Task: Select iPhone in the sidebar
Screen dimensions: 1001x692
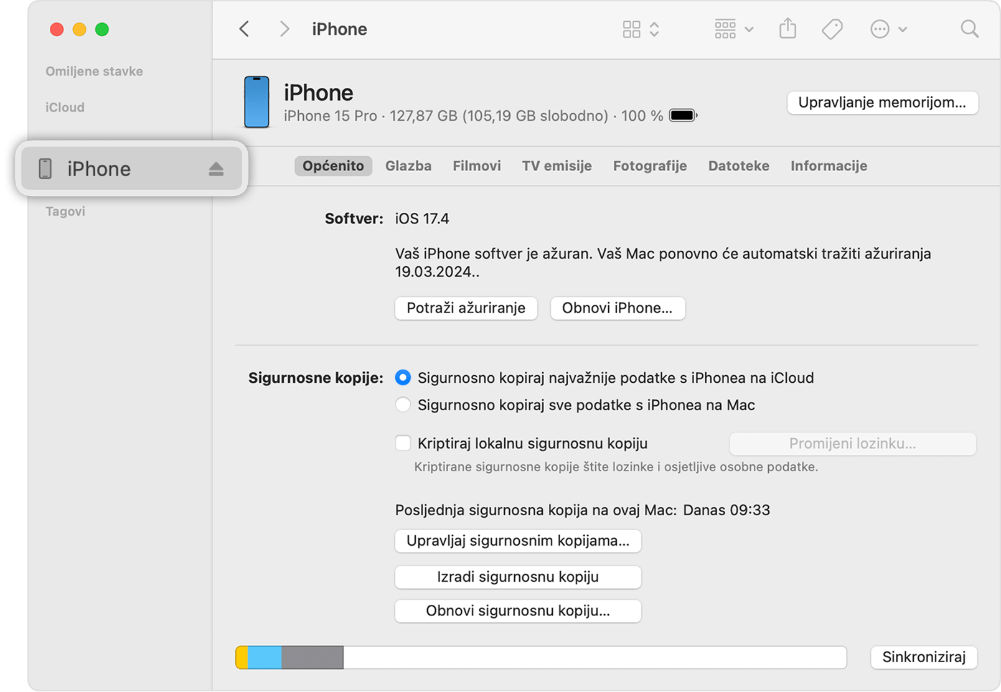Action: (x=131, y=169)
